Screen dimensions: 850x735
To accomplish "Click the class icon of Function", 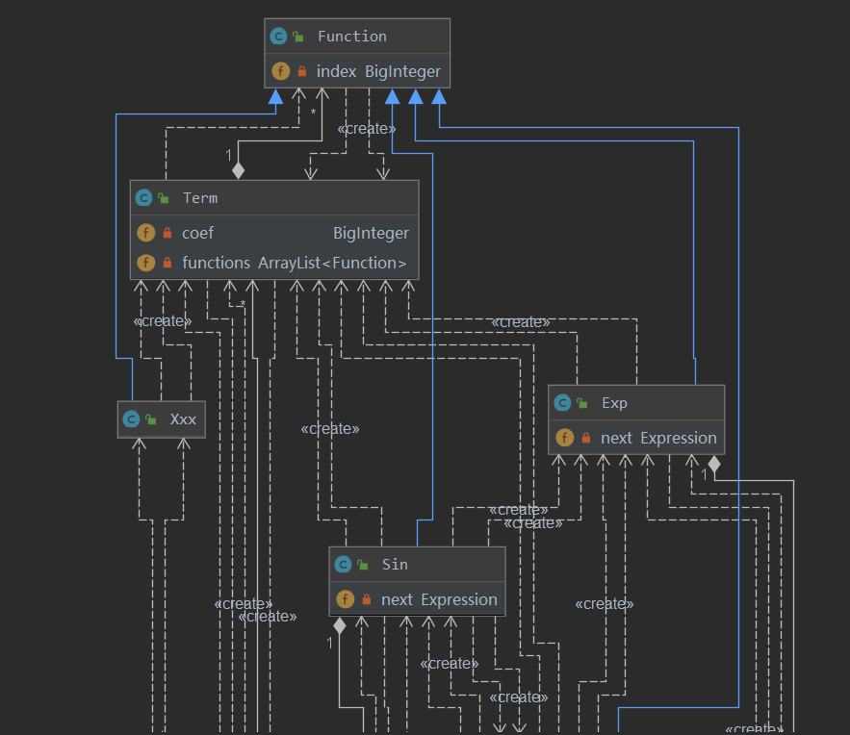I will [278, 37].
